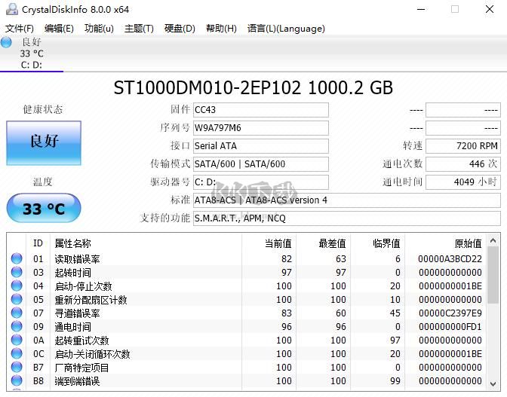Image resolution: width=507 pixels, height=397 pixels.
Task: Click the scroll up arrow of attribute list
Action: point(493,240)
